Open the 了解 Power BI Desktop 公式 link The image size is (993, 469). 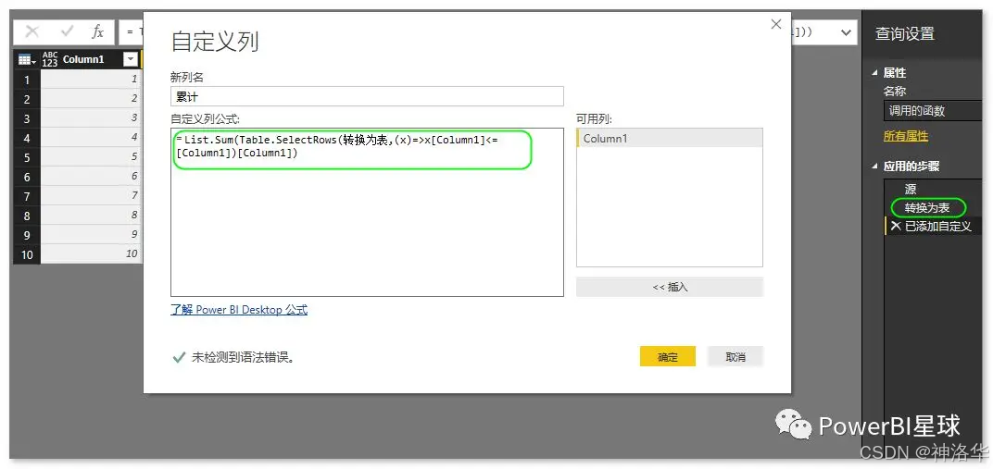coord(239,310)
